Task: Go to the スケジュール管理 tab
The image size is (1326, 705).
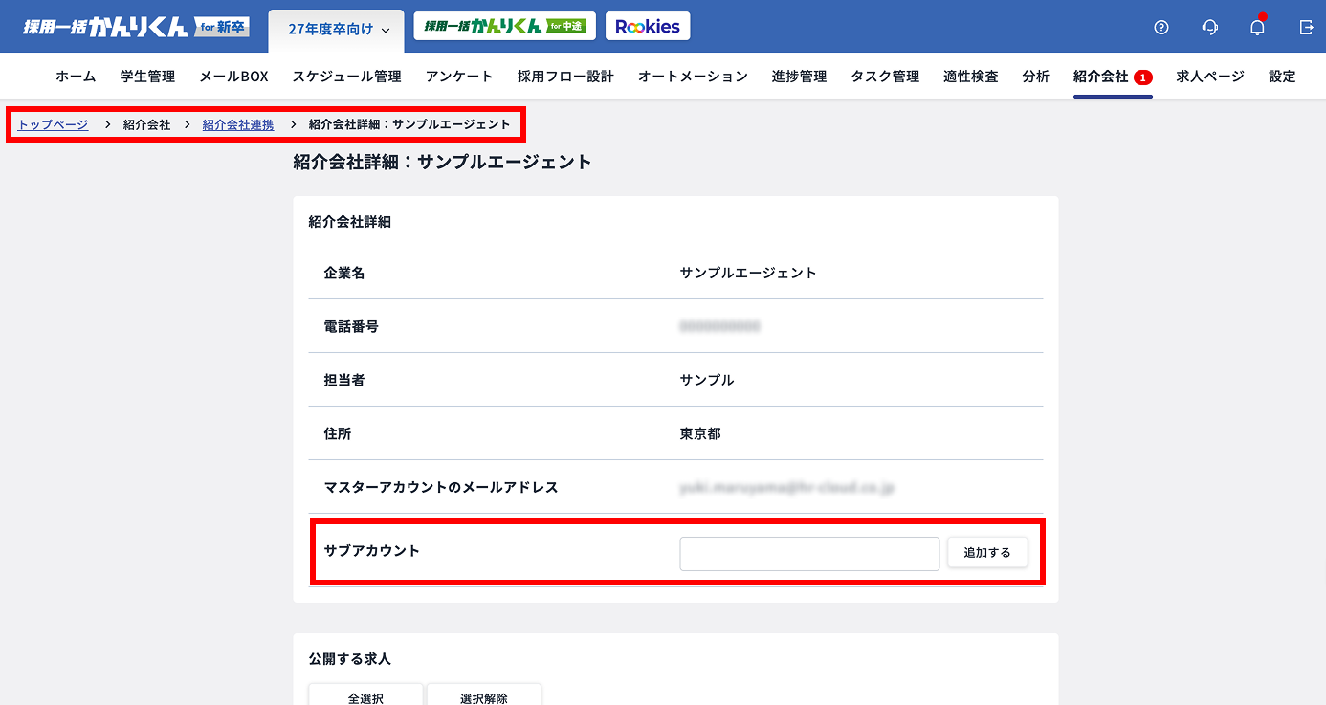Action: click(346, 77)
